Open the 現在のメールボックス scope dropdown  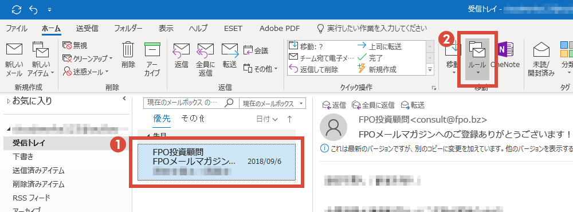pyautogui.click(x=272, y=104)
